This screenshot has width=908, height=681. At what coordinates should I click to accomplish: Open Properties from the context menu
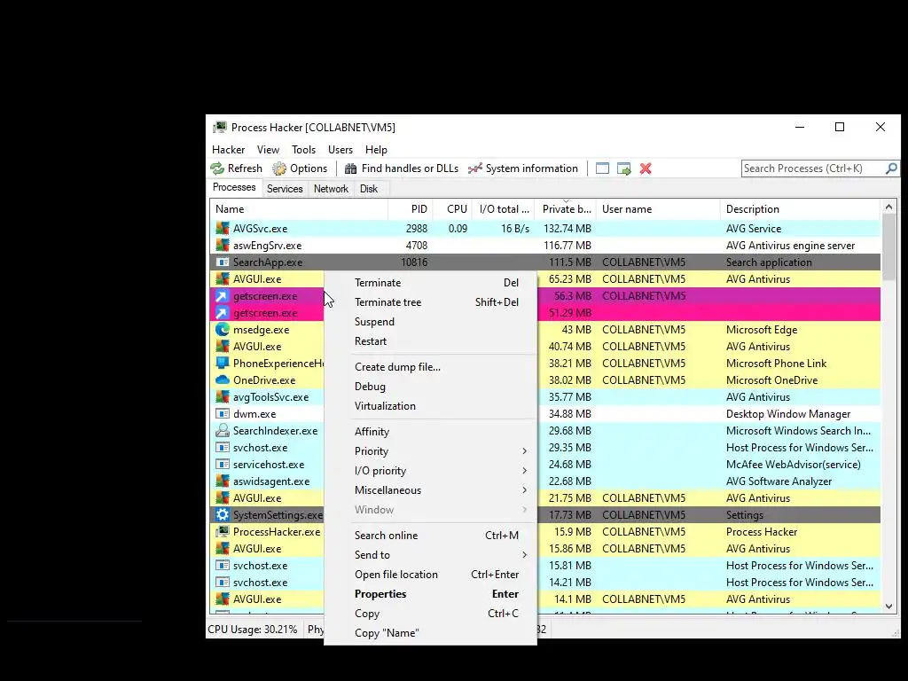(430, 593)
